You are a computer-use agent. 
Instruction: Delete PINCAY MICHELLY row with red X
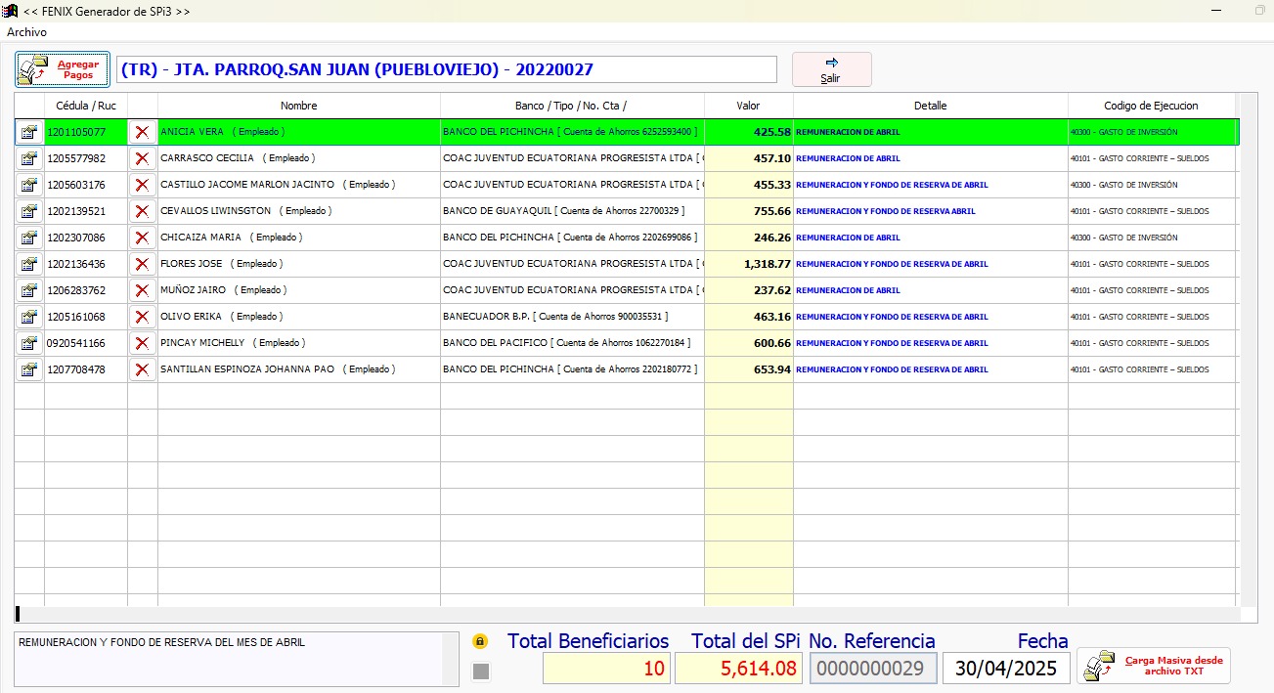142,343
